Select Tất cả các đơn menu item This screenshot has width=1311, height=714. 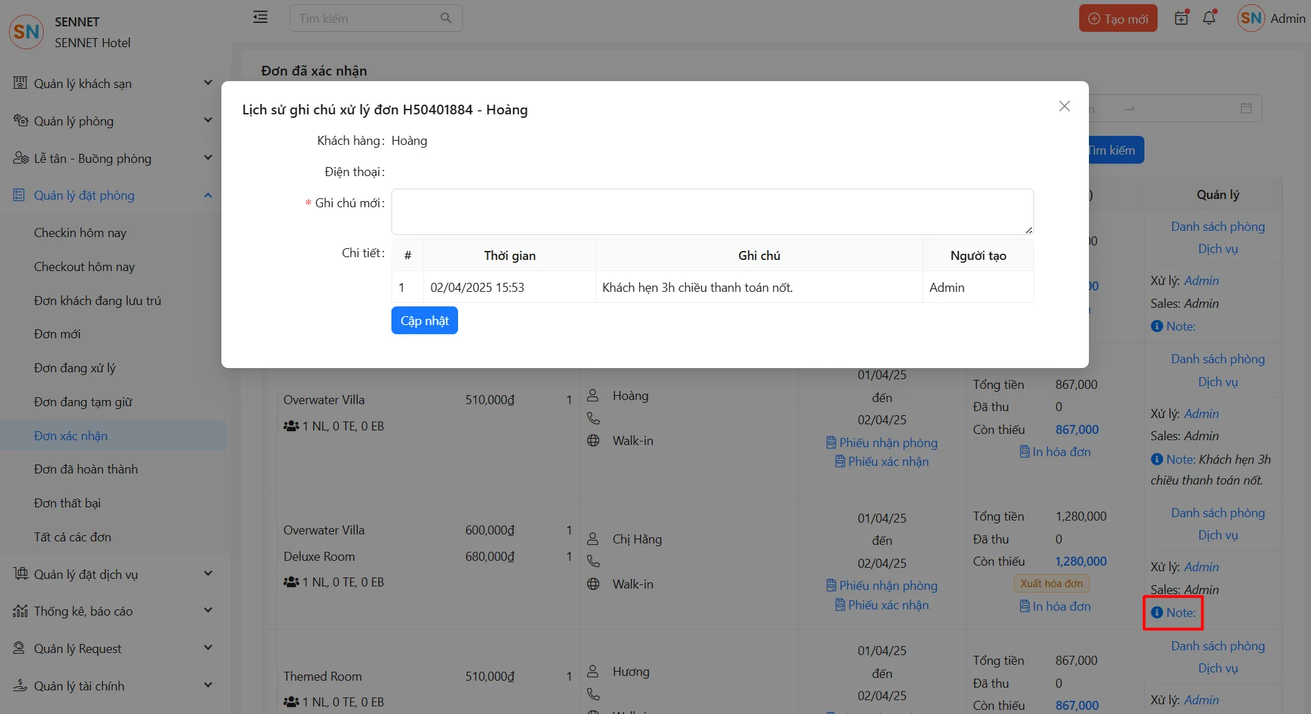click(72, 537)
